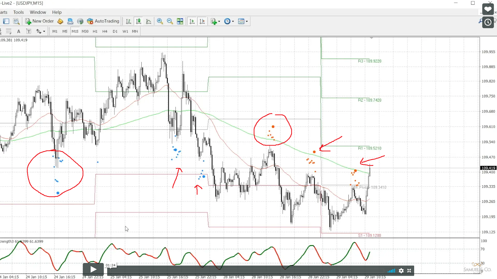Open video settings gear

(401, 270)
